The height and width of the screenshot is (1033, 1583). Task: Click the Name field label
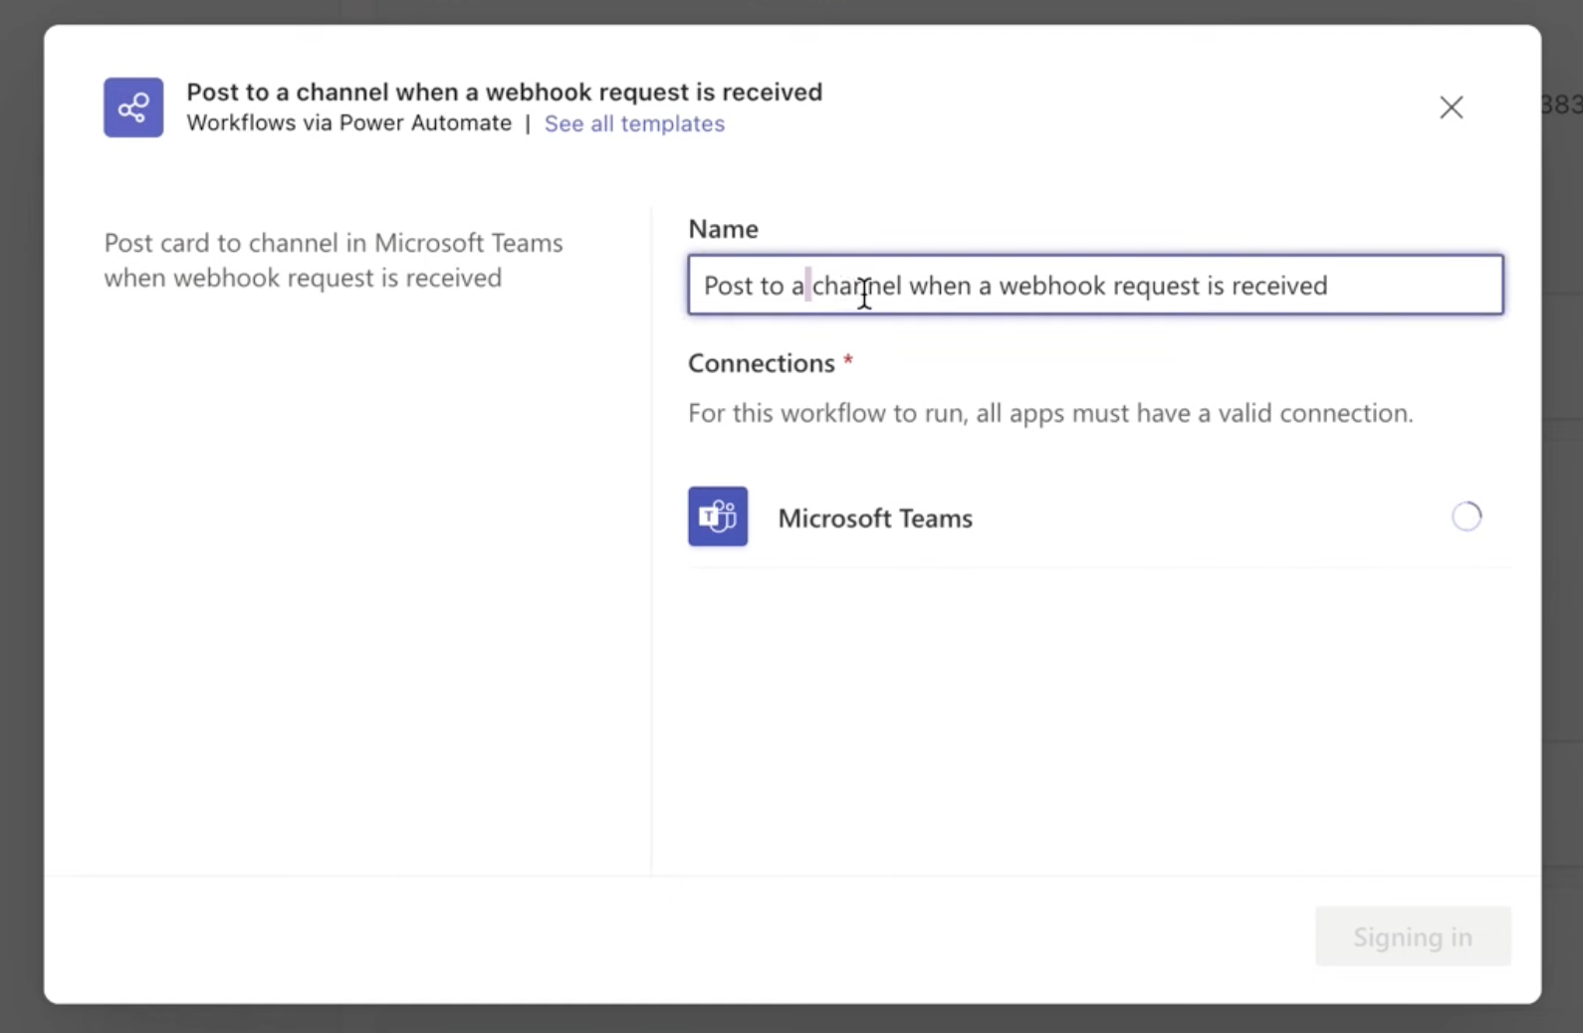point(723,229)
